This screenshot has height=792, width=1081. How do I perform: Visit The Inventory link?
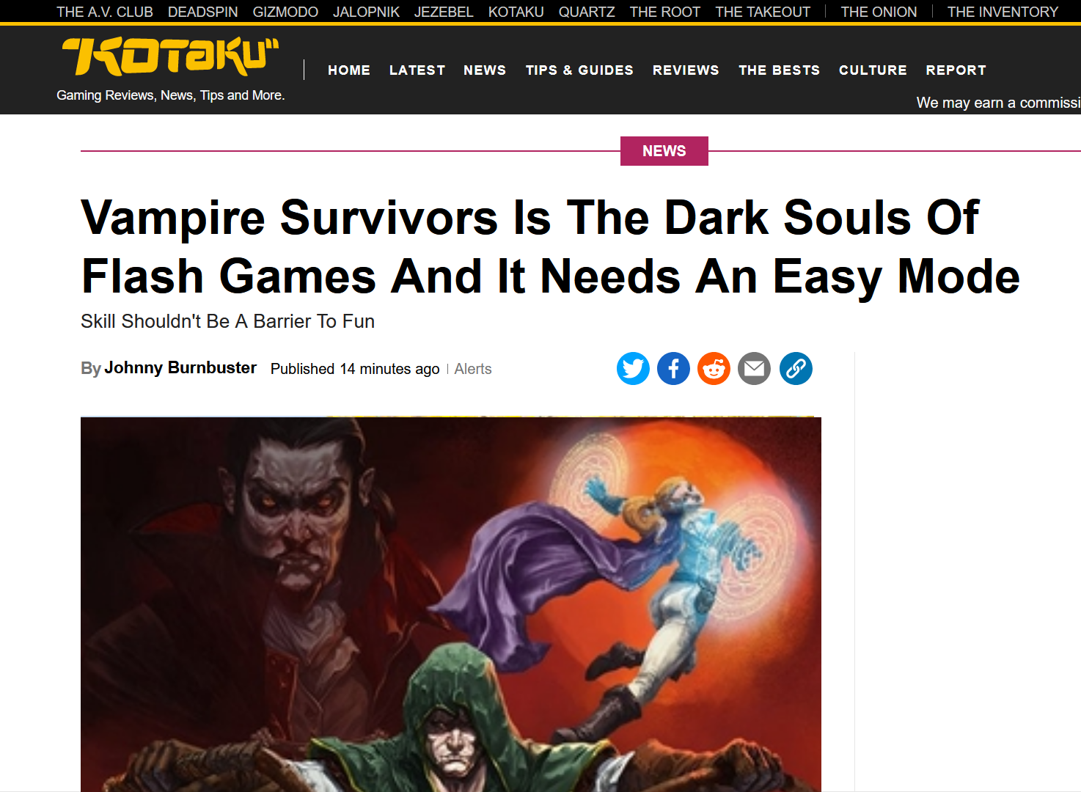[1003, 12]
